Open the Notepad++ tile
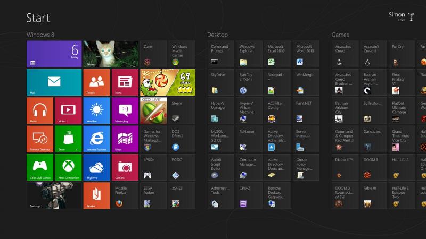The width and height of the screenshot is (426, 239). 277,82
